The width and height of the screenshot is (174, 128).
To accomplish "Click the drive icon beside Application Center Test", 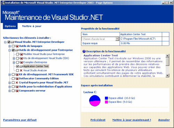I will pyautogui.click(x=21, y=66).
